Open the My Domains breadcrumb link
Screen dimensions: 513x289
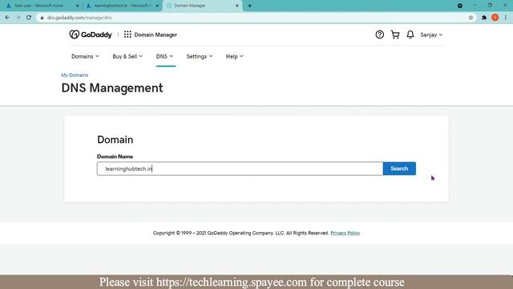point(75,75)
